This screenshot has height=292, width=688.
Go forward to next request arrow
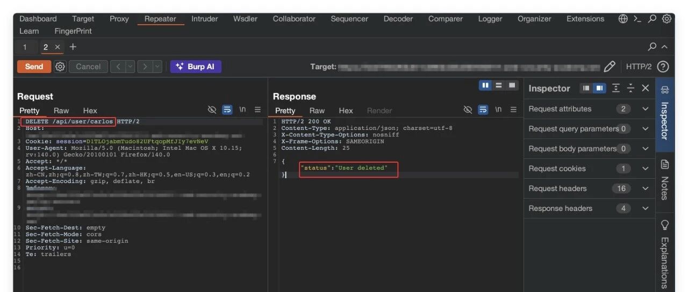(145, 67)
